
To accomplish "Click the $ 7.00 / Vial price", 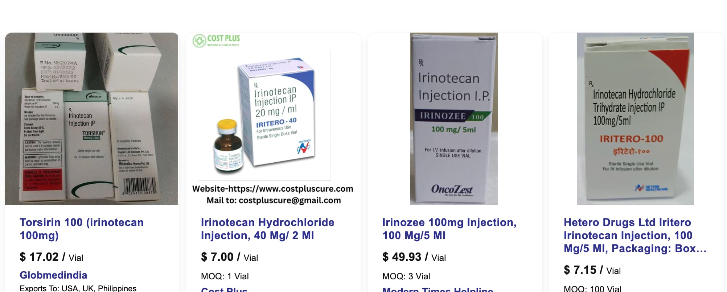I will point(229,257).
